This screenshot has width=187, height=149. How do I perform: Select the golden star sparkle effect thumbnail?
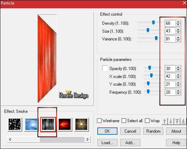[81, 124]
